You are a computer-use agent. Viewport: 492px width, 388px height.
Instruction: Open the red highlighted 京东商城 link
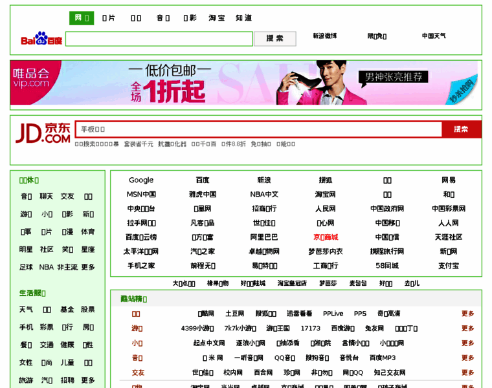coord(326,237)
